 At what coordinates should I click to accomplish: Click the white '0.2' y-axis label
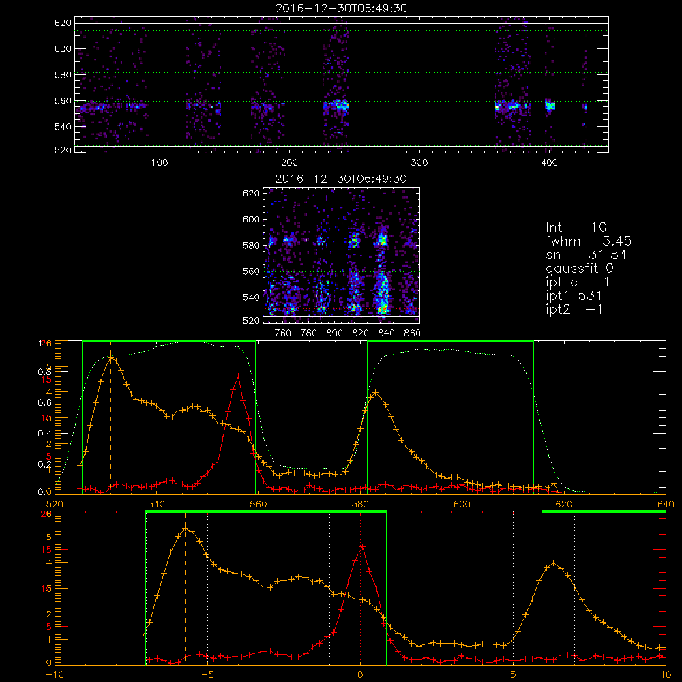pos(45,464)
